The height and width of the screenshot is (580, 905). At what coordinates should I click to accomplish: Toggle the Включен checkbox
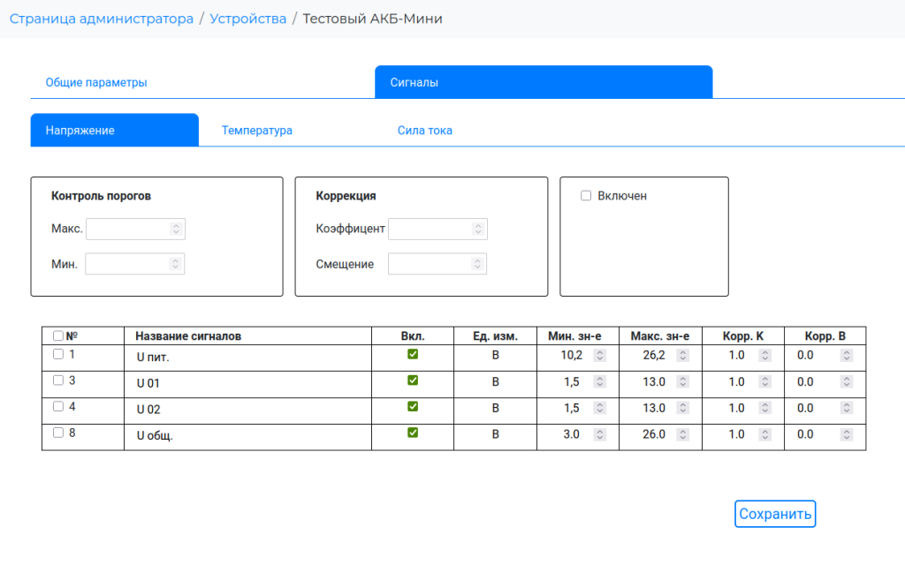coord(586,196)
